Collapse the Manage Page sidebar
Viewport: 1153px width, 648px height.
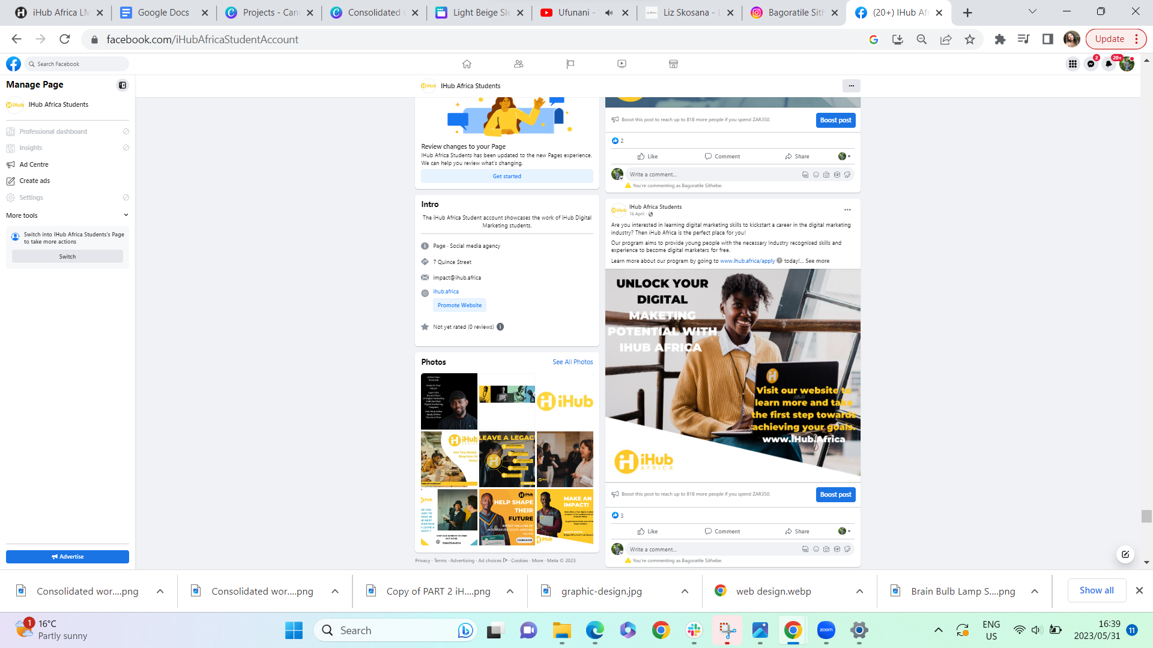click(123, 85)
